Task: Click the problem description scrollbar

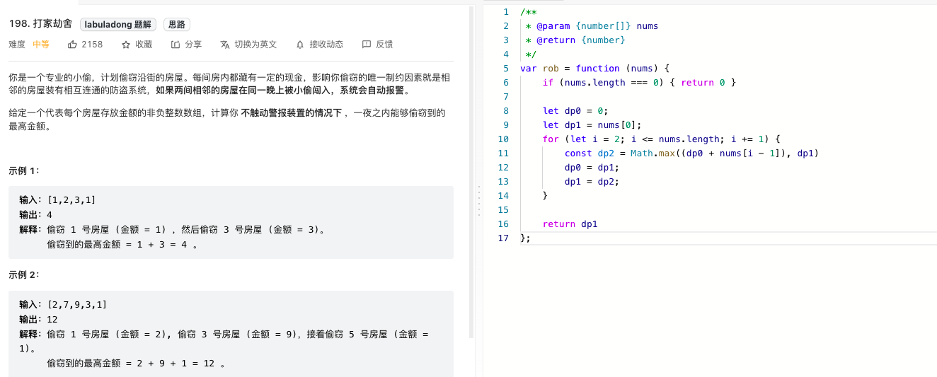Action: [x=471, y=173]
